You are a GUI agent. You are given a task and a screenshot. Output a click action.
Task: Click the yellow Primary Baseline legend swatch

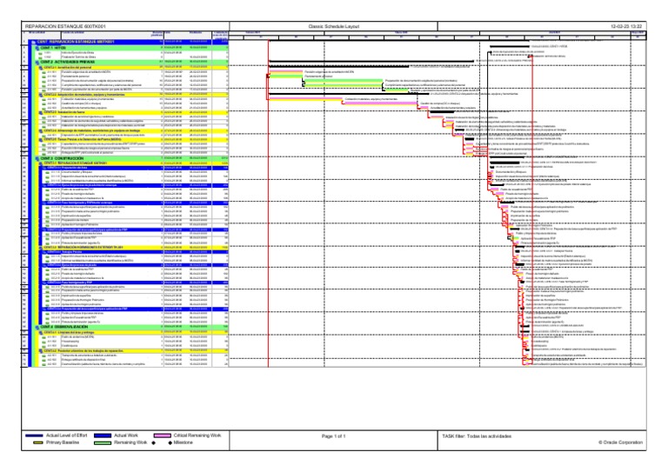(x=38, y=442)
